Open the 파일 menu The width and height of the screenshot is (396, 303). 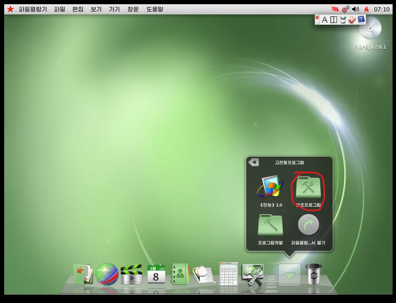click(x=60, y=9)
